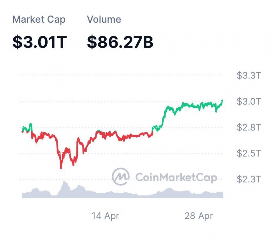The image size is (280, 240).
Task: Click the gray volume bump before 28 Apr
Action: click(x=169, y=189)
